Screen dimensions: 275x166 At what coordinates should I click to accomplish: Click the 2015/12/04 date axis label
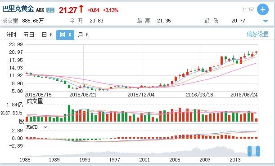click(x=141, y=95)
